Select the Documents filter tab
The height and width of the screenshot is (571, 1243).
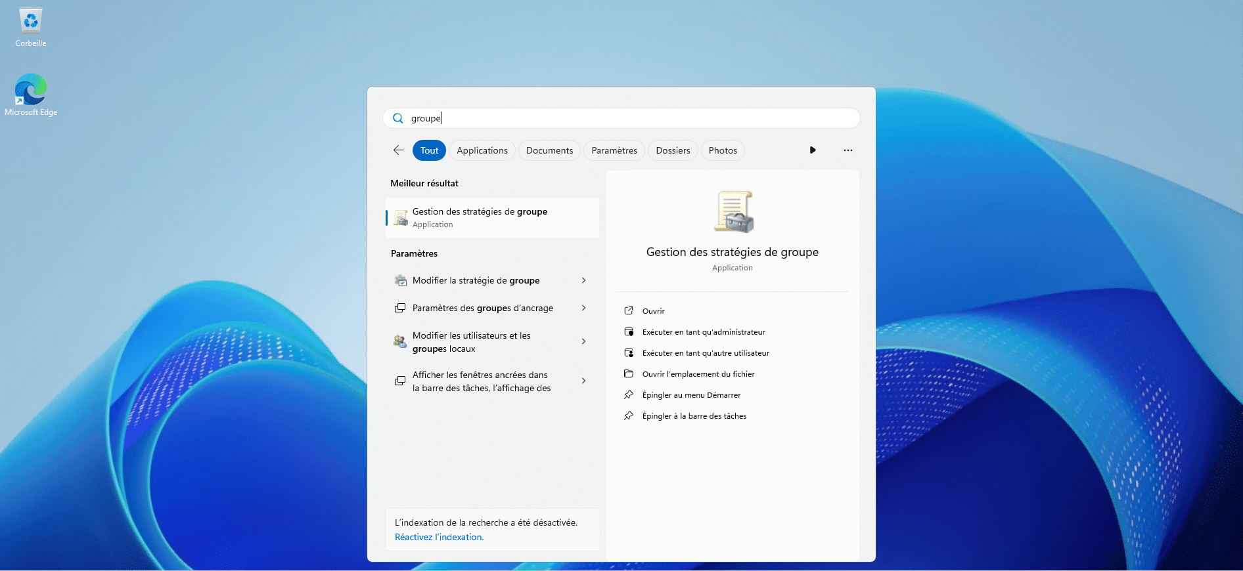click(549, 150)
